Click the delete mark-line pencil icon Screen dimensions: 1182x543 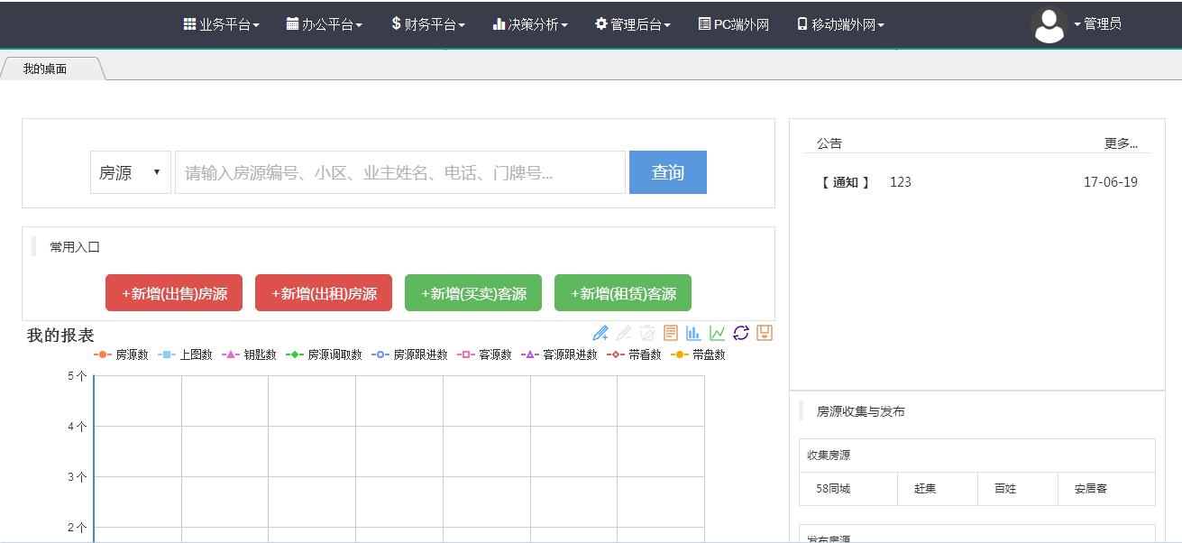[624, 333]
